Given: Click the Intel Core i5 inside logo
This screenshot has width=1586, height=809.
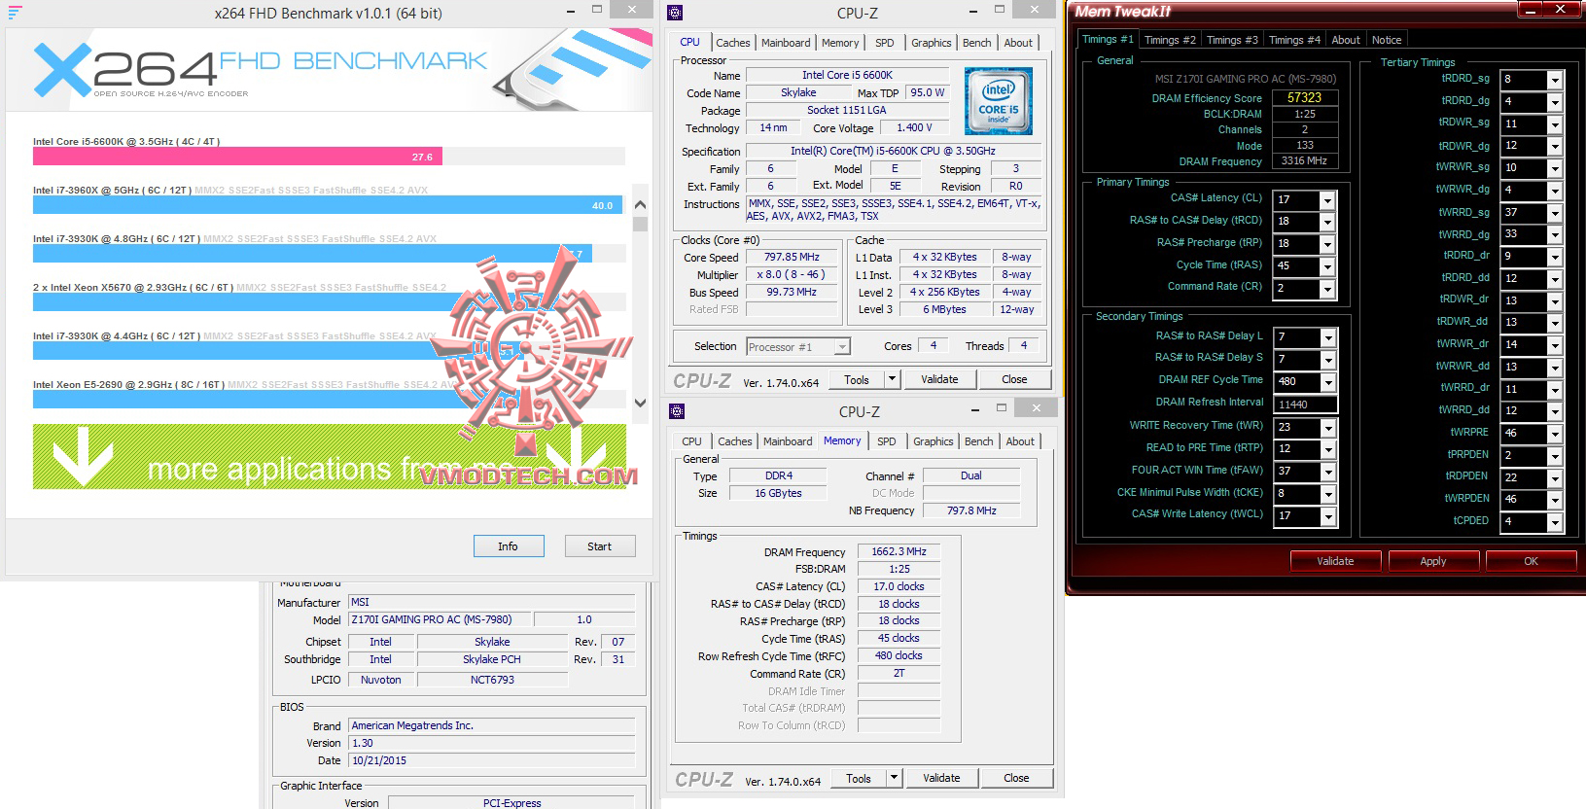Looking at the screenshot, I should tap(999, 100).
